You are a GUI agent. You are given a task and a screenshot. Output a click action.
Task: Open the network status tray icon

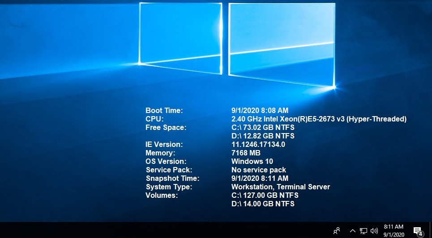(364, 231)
